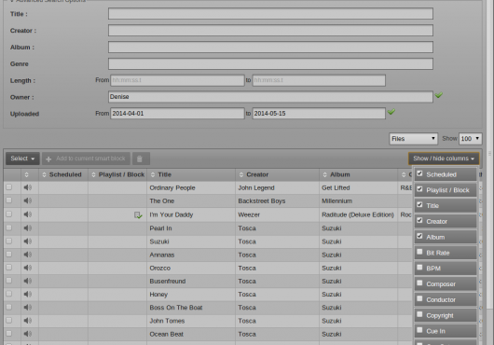Enable the Composer column
Screen dimensions: 494x345
pos(419,283)
